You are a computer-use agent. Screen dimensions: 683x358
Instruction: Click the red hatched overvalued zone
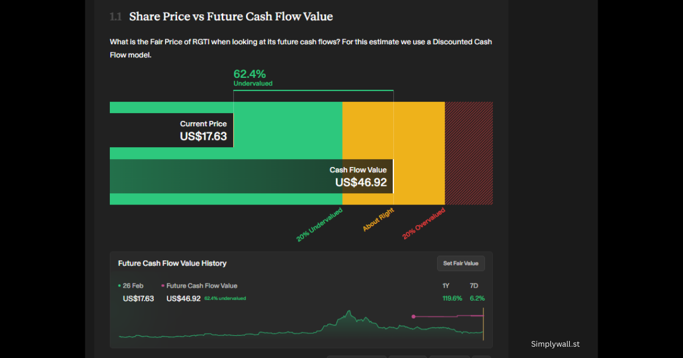pos(468,152)
